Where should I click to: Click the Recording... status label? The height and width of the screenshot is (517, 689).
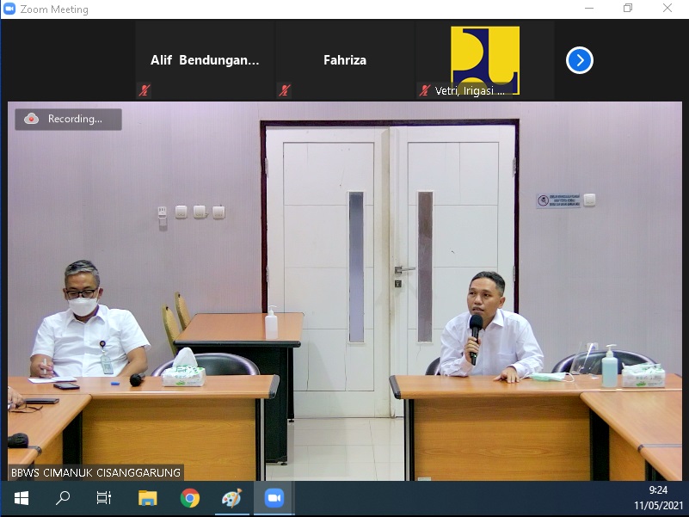75,119
